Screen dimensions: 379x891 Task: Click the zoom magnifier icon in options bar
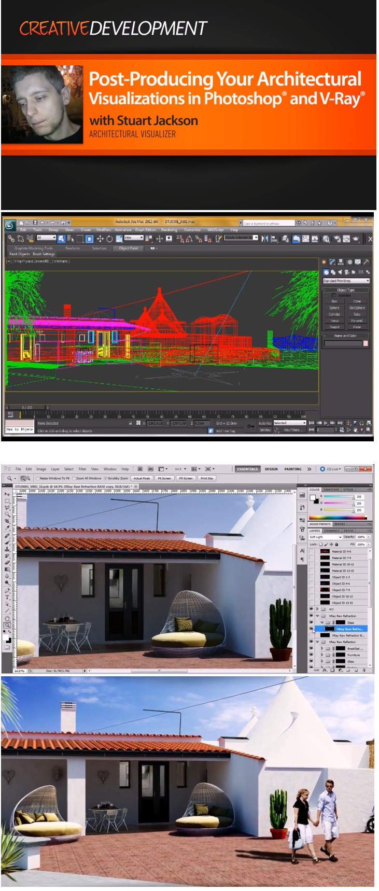pos(9,478)
